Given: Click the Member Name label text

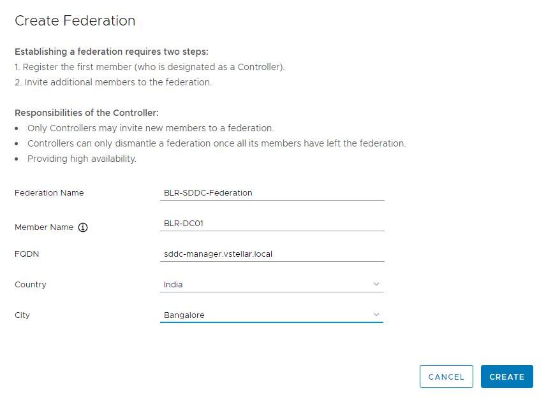Looking at the screenshot, I should (x=44, y=227).
